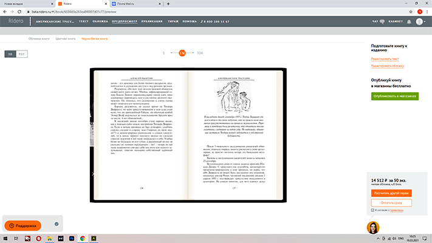This screenshot has width=432, height=243.
Task: Click the Оплатить сразу button
Action: (391, 203)
